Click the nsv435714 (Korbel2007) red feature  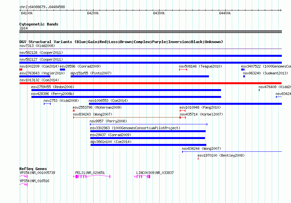(x=183, y=117)
